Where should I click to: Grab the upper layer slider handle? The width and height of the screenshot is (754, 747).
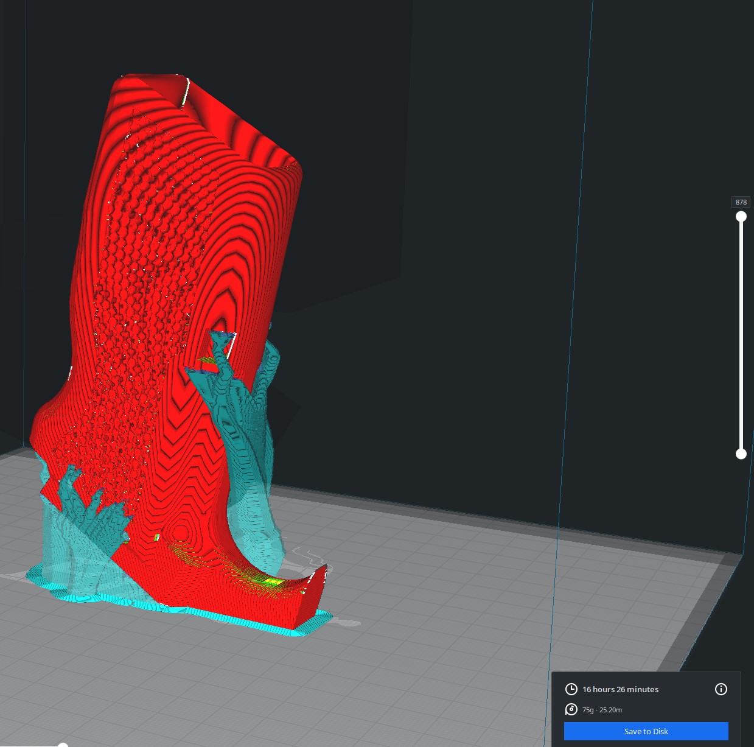pyautogui.click(x=741, y=217)
